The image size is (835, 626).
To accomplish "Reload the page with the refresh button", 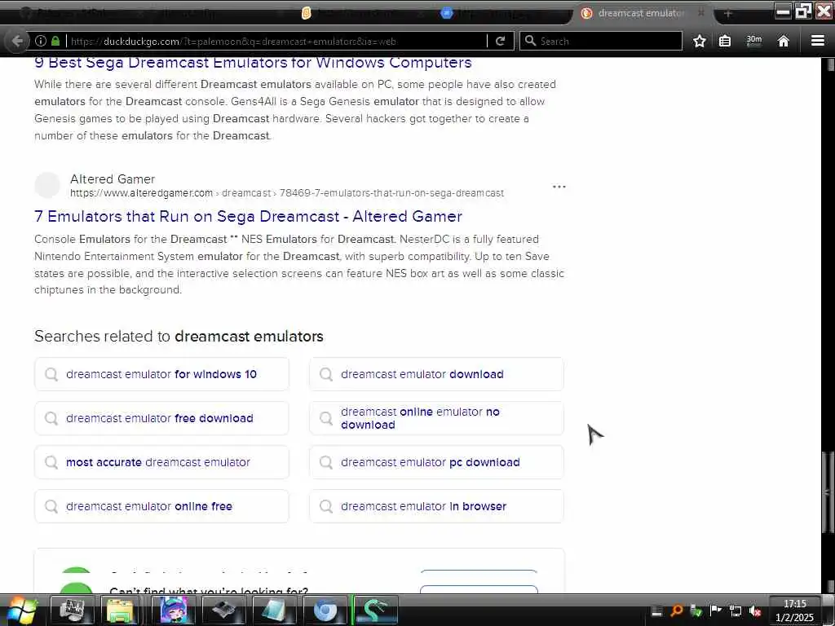I will [500, 41].
